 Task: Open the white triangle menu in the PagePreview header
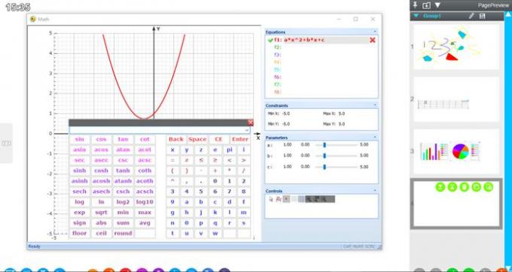pyautogui.click(x=437, y=5)
